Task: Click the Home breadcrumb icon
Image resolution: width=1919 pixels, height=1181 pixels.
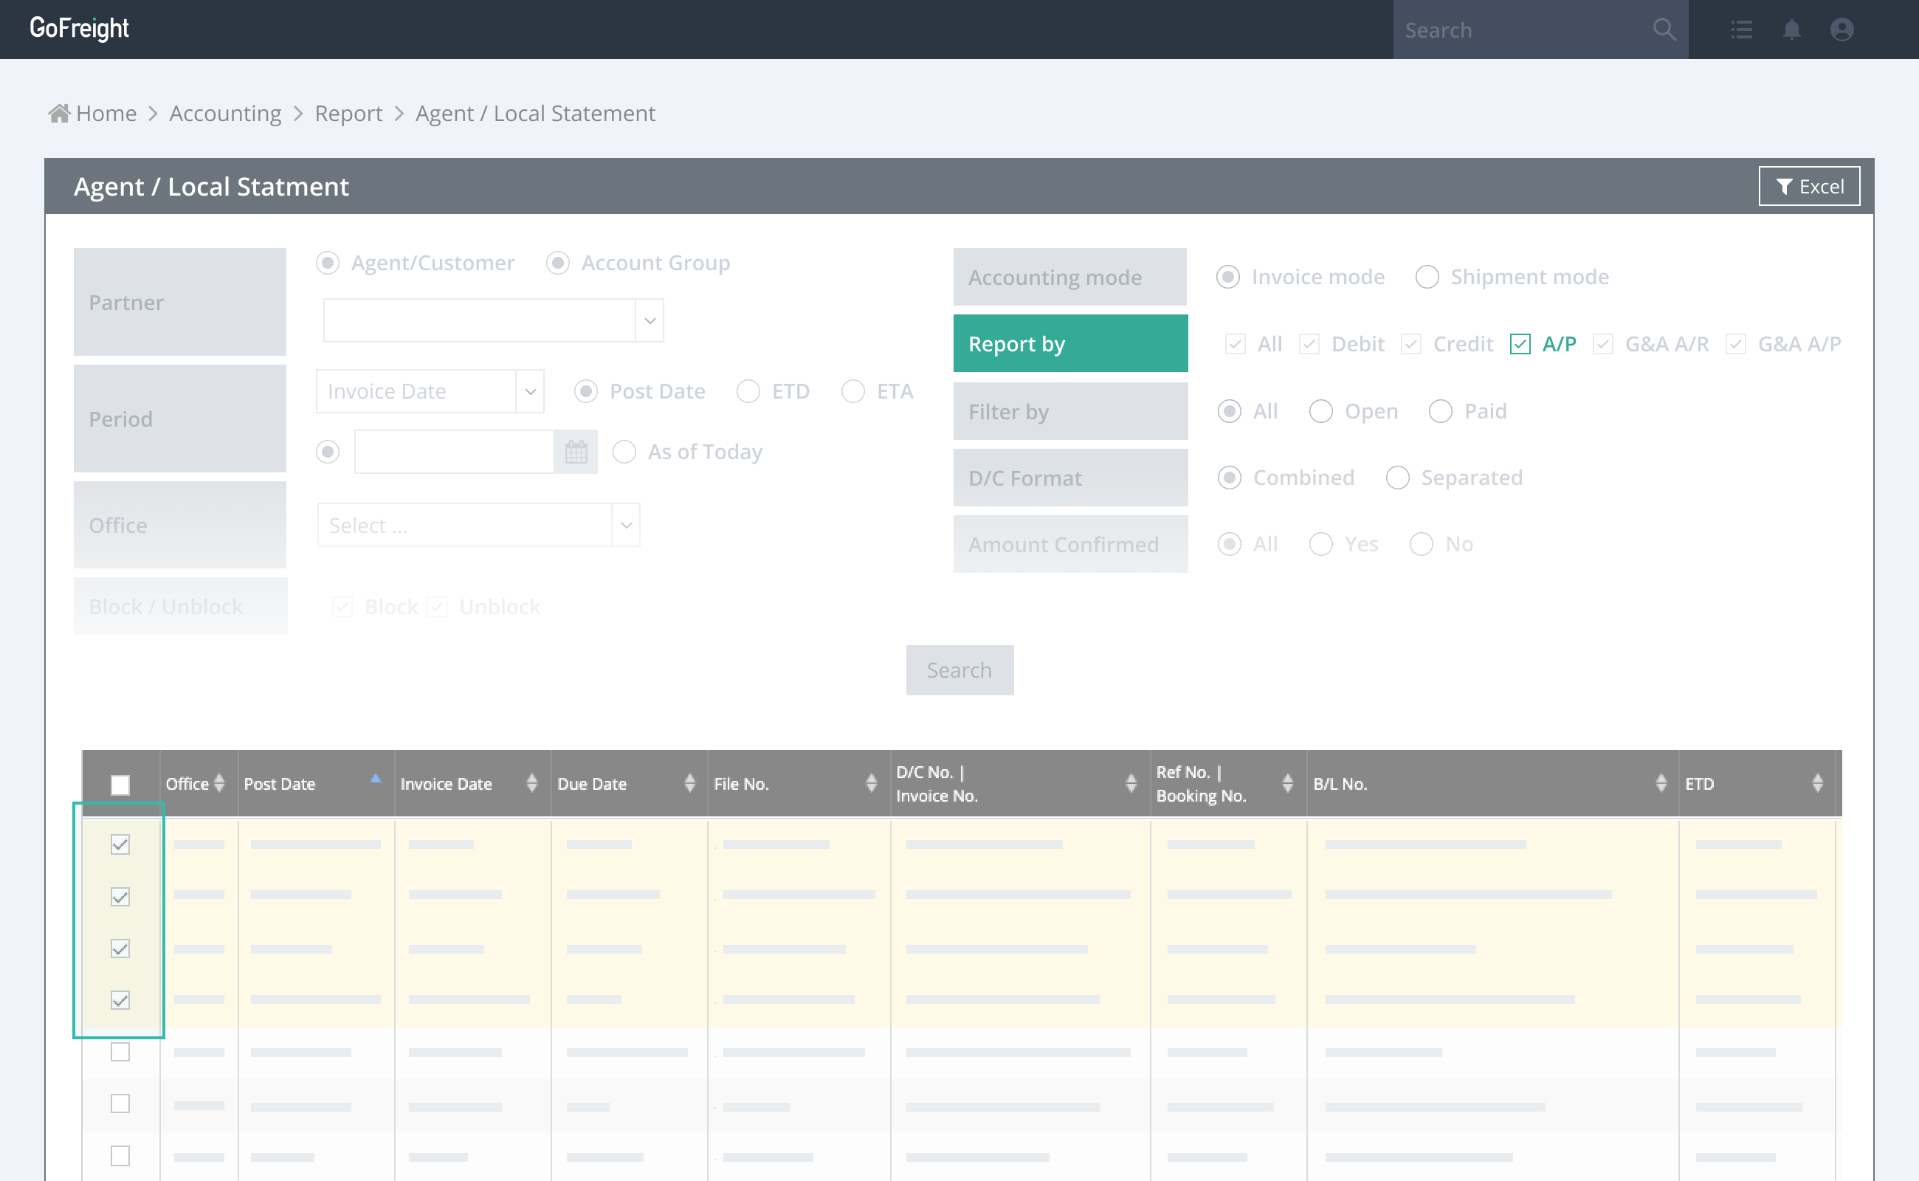Action: (x=59, y=113)
